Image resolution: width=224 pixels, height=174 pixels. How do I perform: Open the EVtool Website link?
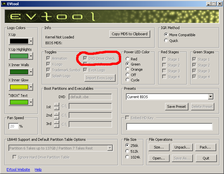pos(18,169)
